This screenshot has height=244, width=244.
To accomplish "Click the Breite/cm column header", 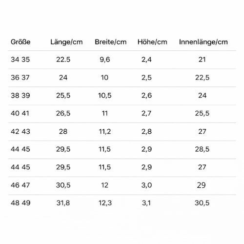I will [x=111, y=42].
